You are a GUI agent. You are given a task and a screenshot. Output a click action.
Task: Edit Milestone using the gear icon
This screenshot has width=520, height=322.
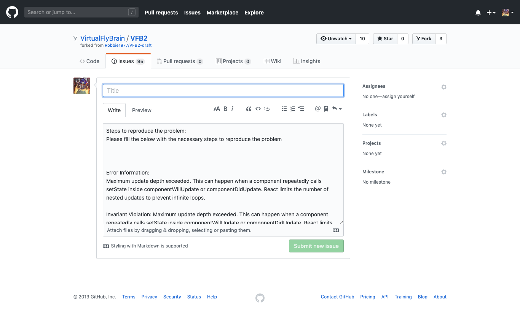(x=443, y=172)
